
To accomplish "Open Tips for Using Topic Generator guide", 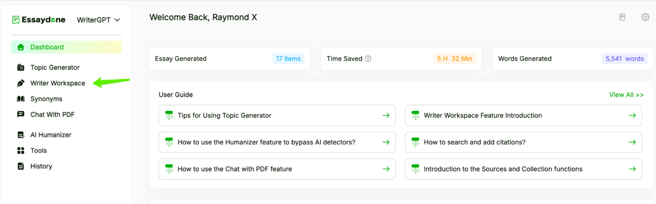I will click(x=277, y=115).
